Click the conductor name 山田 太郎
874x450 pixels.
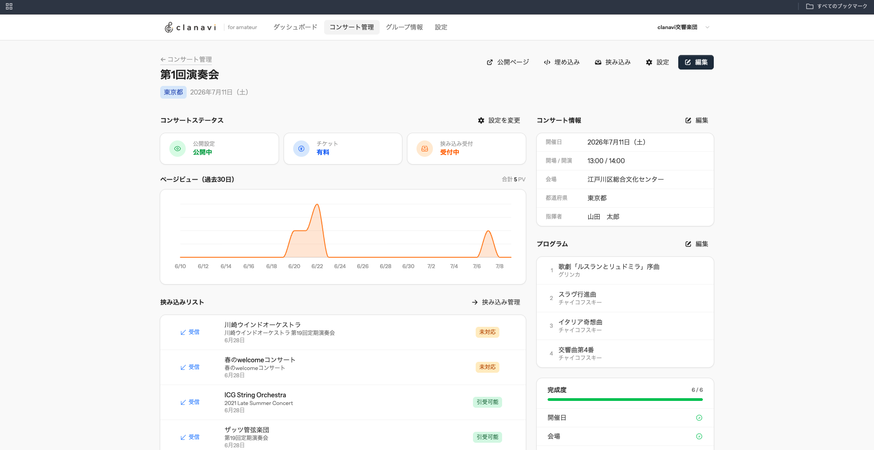coord(603,217)
